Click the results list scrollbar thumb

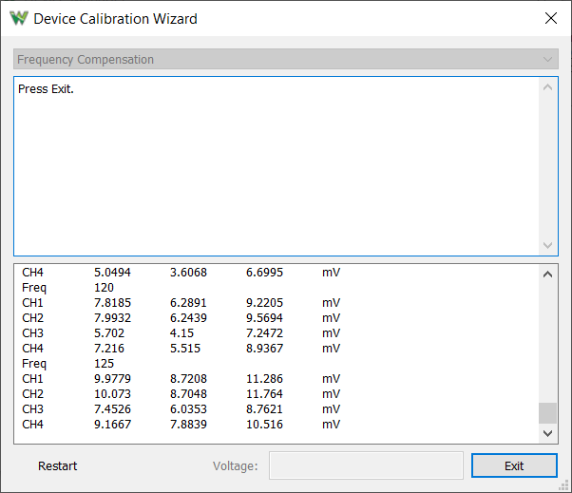click(547, 413)
